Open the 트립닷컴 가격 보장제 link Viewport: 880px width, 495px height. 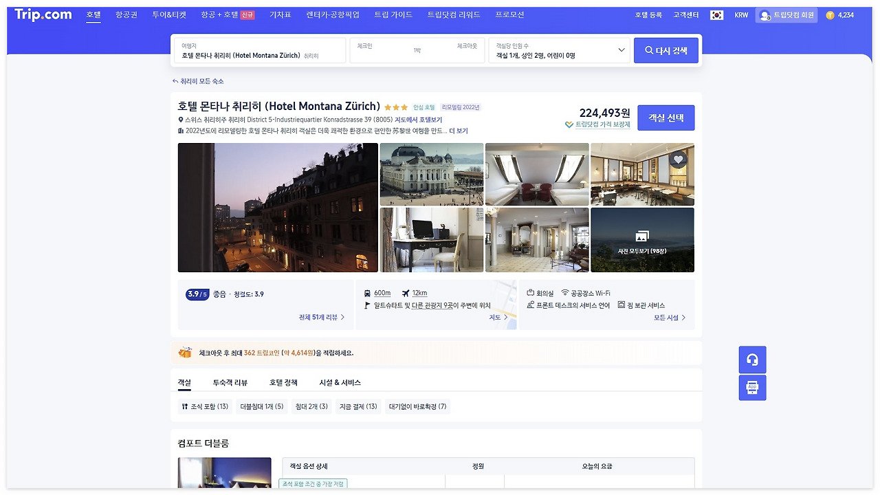click(603, 124)
